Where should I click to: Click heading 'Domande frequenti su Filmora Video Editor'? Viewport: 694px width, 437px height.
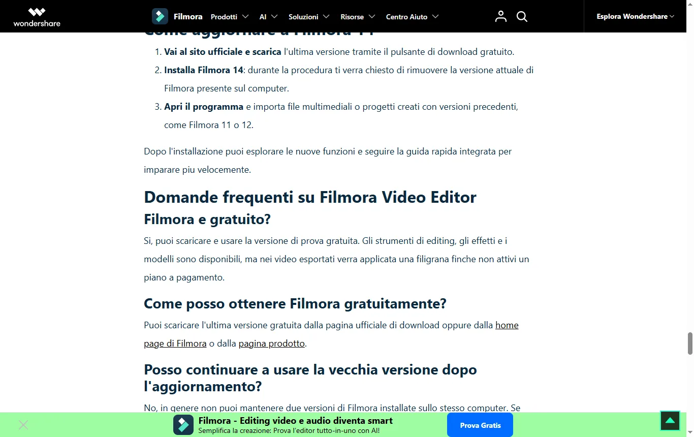(x=310, y=197)
